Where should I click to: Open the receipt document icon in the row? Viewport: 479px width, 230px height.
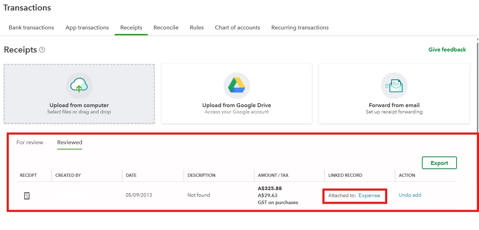point(27,196)
